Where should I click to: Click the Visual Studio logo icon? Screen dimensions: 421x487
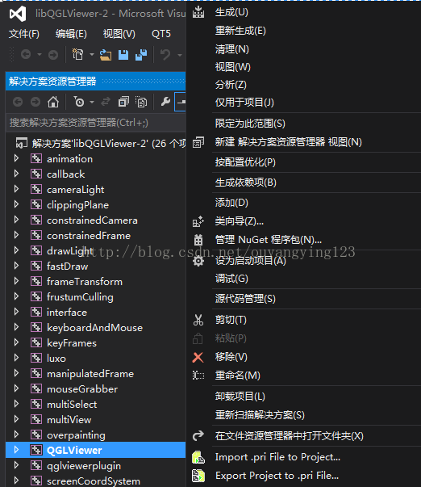(18, 14)
